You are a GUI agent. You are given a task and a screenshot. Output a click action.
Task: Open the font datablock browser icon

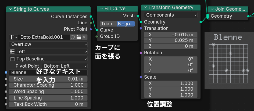[13, 37]
